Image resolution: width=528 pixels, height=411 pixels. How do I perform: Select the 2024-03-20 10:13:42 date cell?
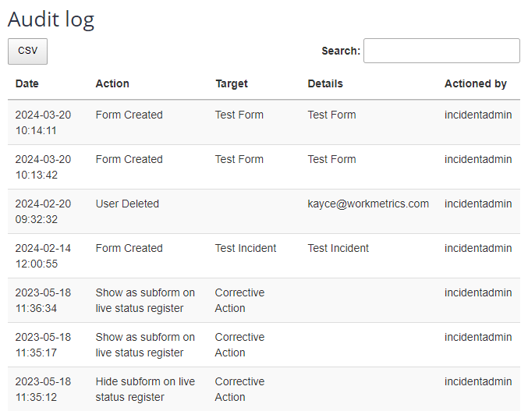click(x=43, y=167)
